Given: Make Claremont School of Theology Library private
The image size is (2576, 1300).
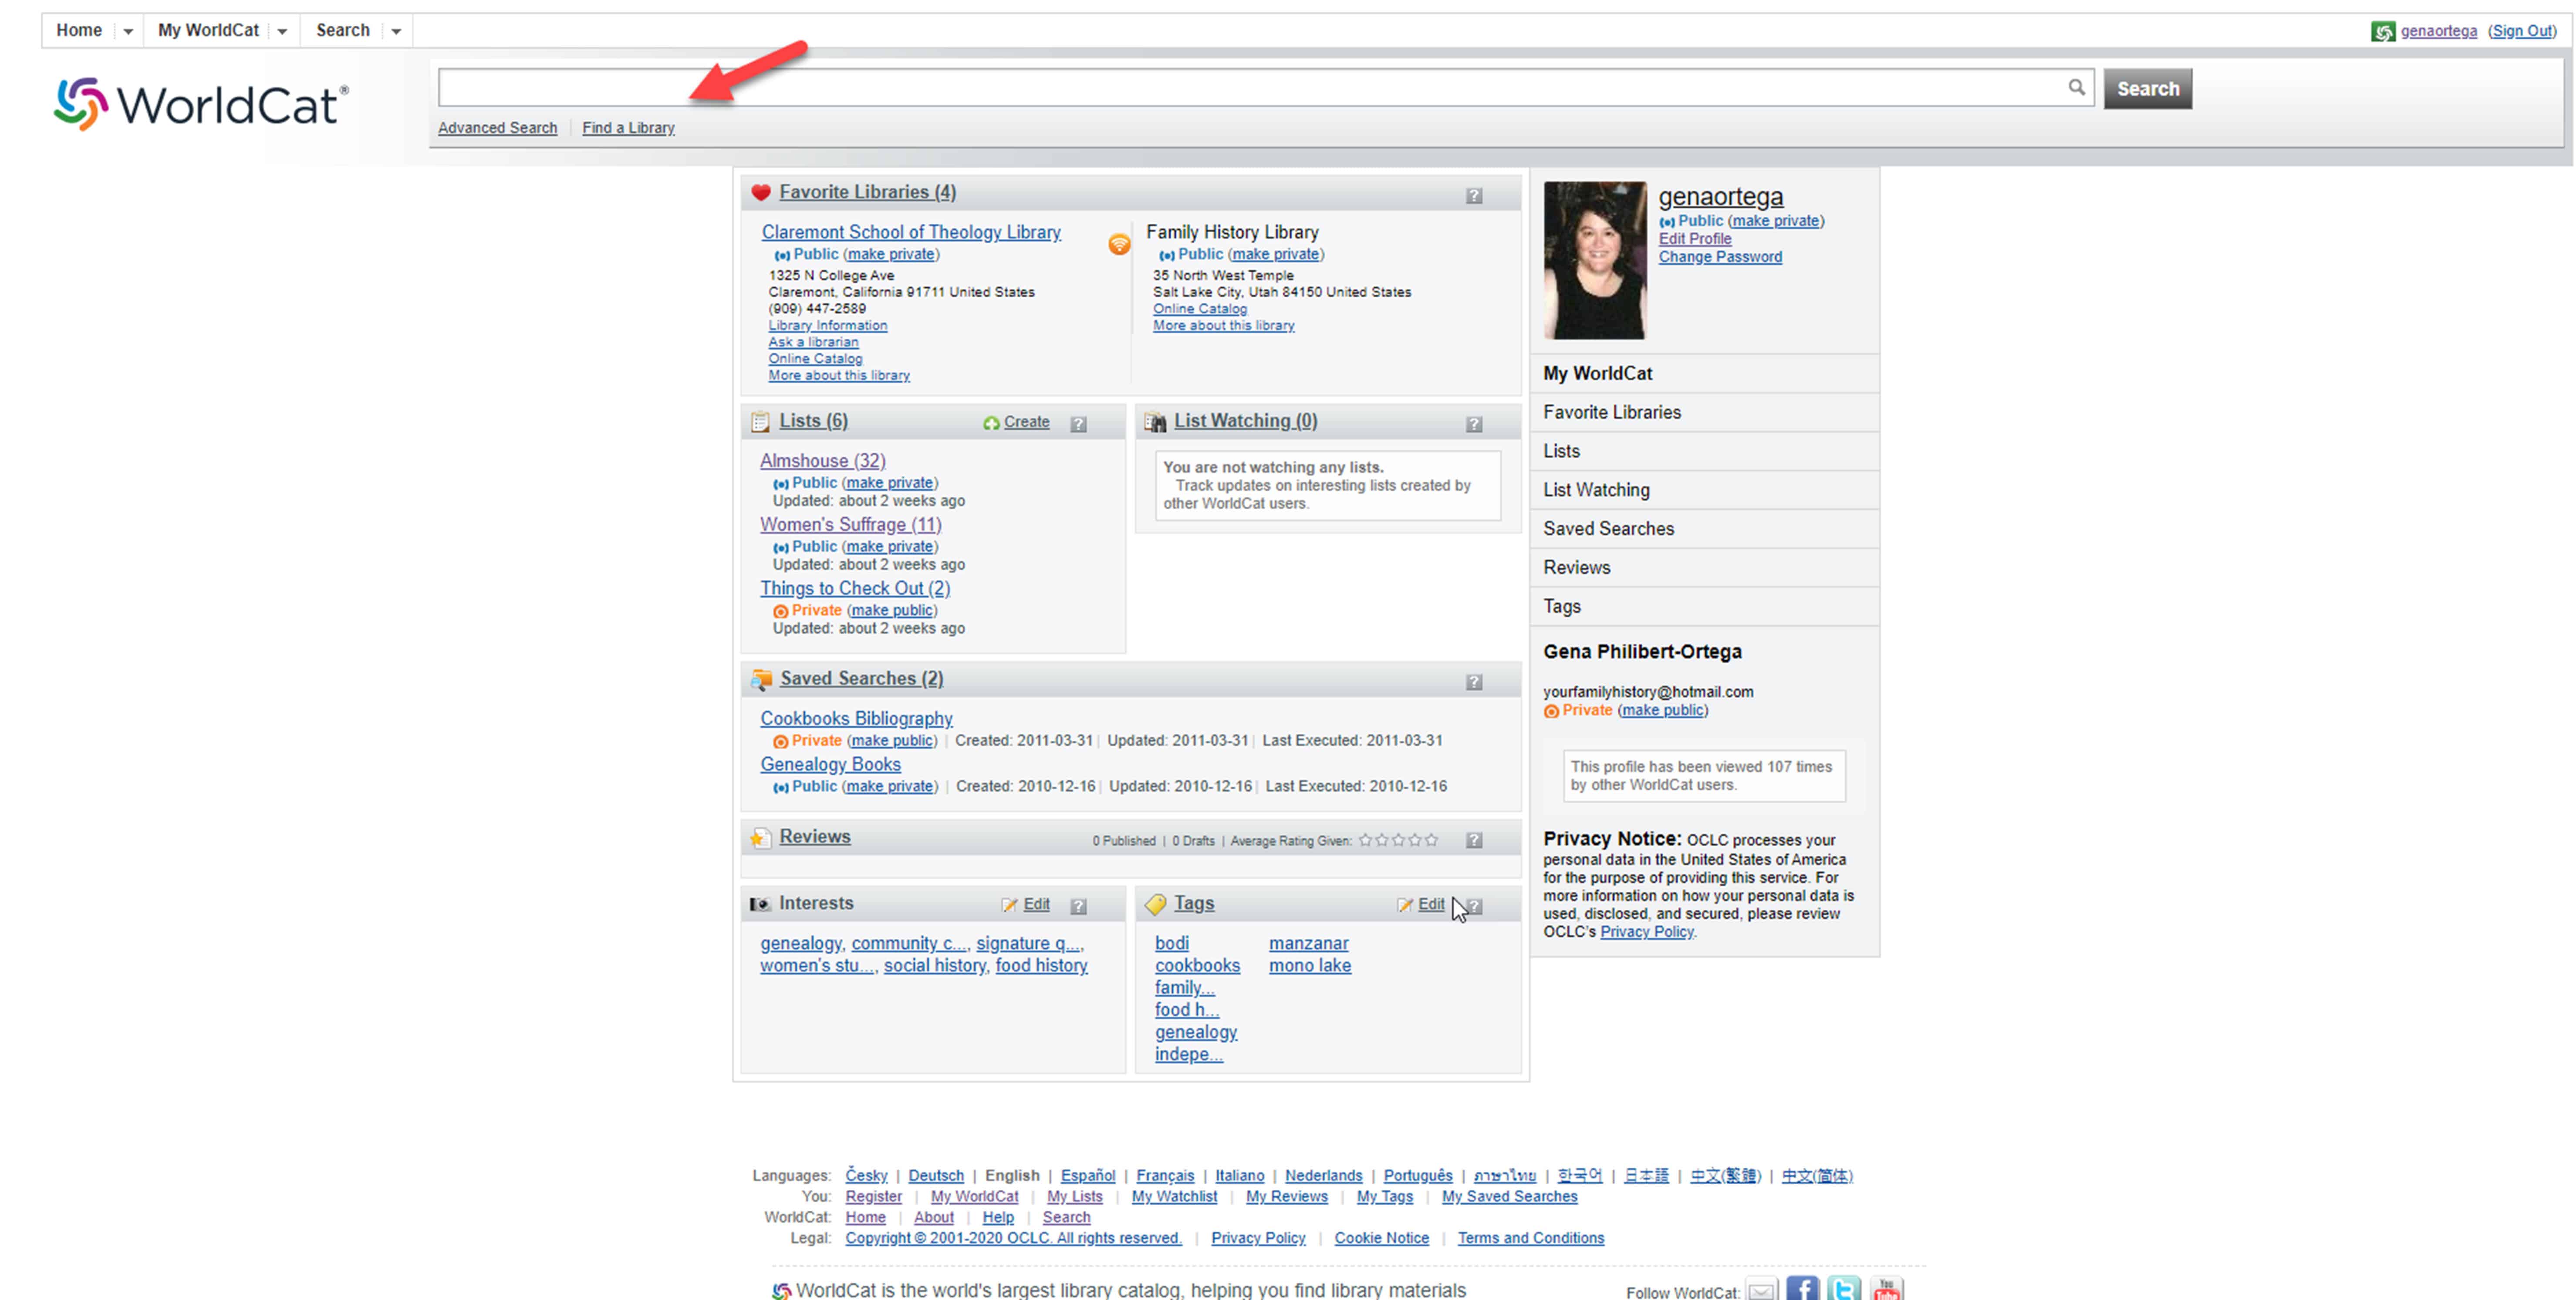Looking at the screenshot, I should [891, 254].
